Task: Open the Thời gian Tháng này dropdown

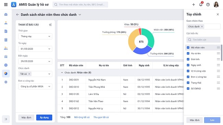Action: 35,36
